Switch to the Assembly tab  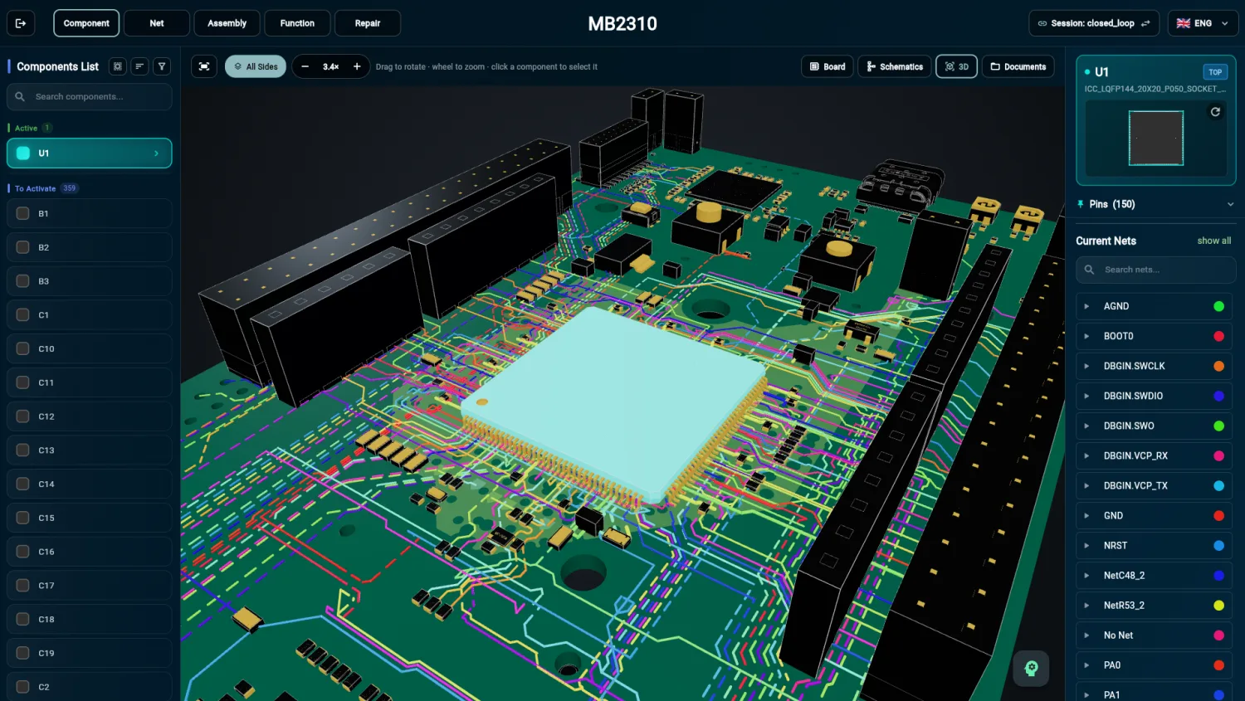click(x=227, y=23)
